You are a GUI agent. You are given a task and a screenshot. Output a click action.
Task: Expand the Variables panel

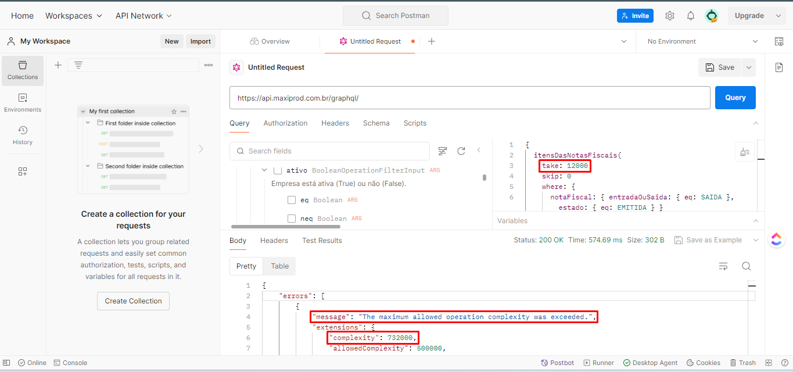(756, 221)
